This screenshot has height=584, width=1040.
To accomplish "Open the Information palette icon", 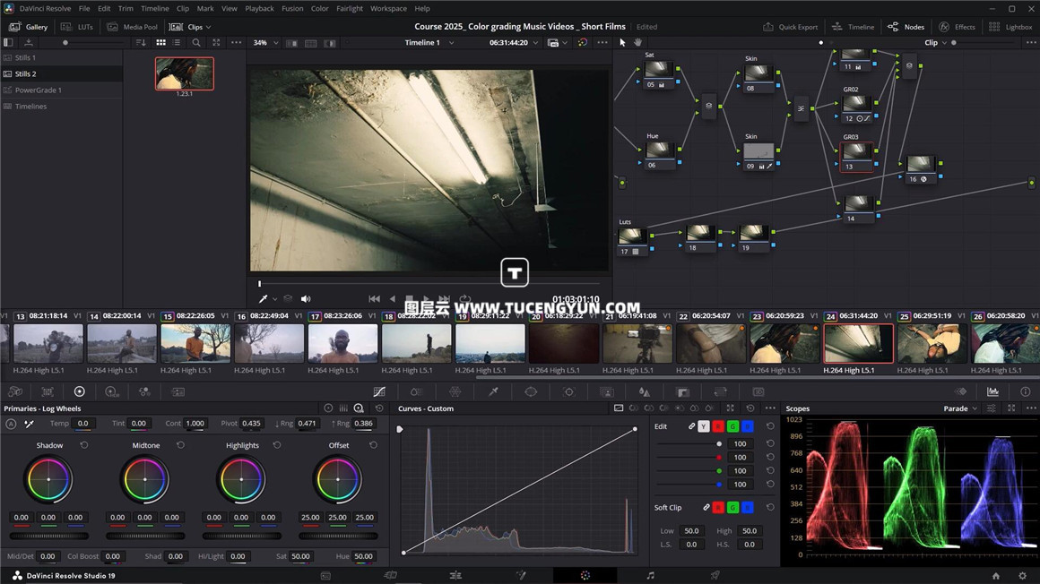I will [1025, 391].
